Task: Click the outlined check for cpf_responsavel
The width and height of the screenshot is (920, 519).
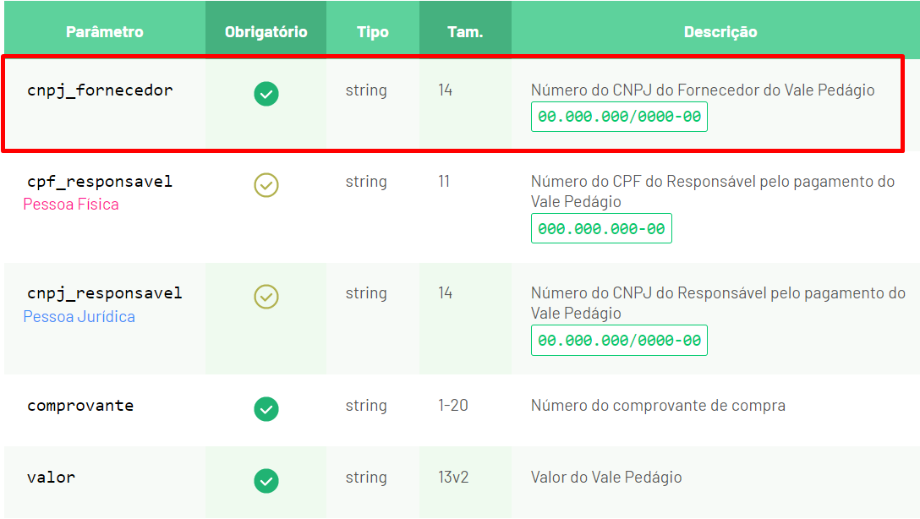Action: [266, 185]
